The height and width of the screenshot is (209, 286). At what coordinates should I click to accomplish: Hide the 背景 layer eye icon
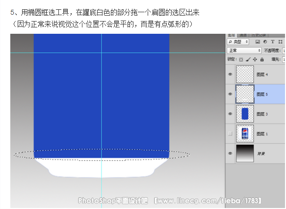230,153
